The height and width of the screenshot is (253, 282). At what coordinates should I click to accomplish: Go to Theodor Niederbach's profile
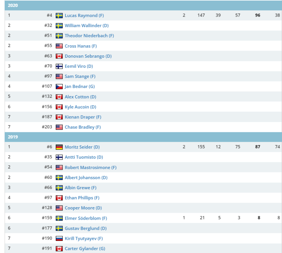click(x=89, y=36)
